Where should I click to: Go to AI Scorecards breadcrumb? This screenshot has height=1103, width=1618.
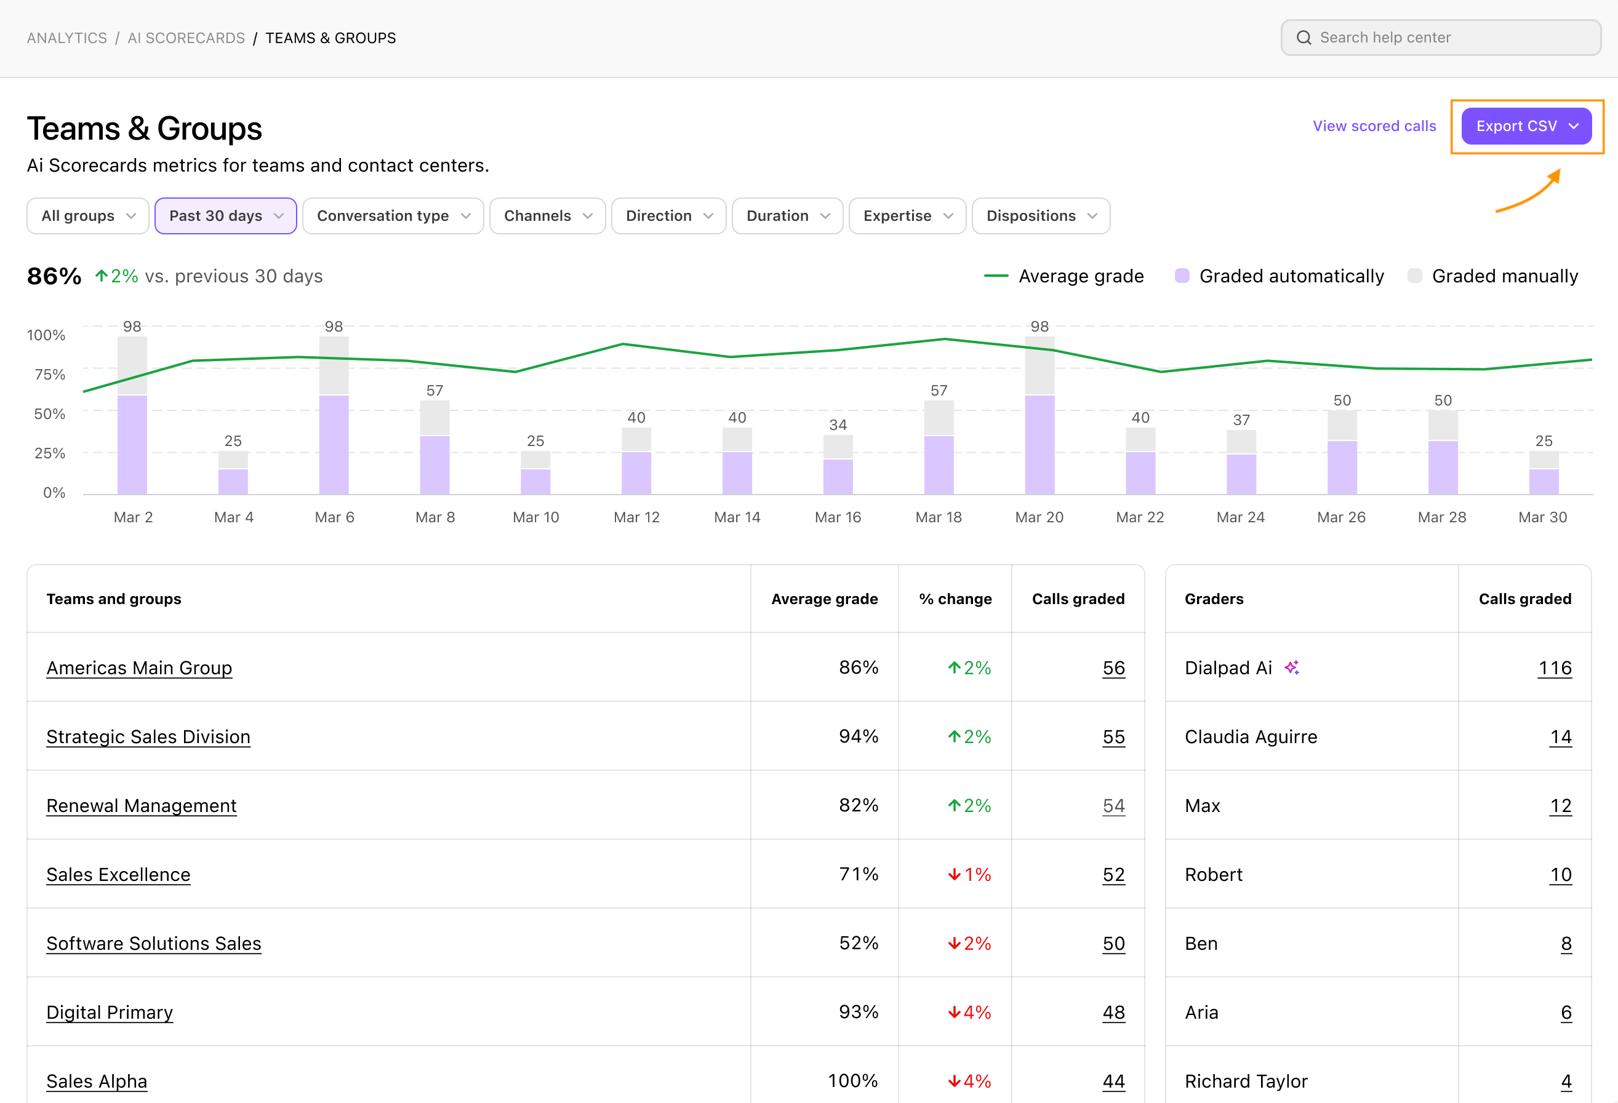point(186,38)
